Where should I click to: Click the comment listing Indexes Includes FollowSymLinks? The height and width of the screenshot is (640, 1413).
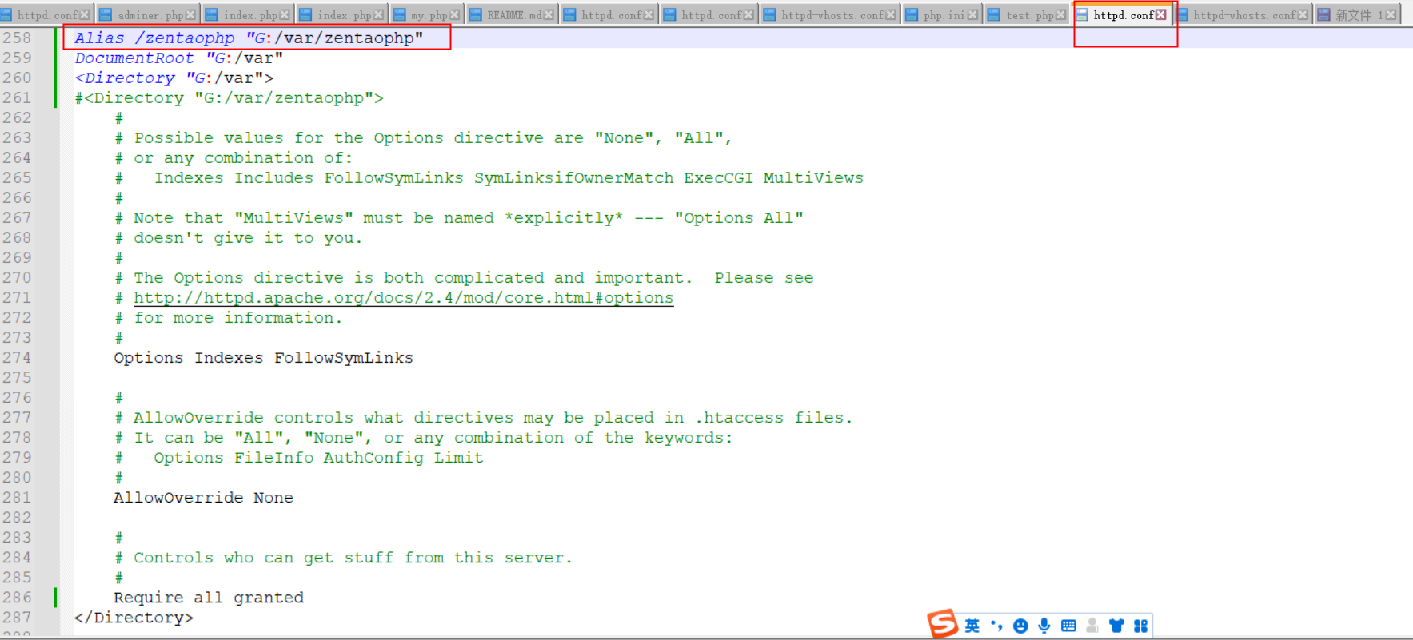click(489, 178)
